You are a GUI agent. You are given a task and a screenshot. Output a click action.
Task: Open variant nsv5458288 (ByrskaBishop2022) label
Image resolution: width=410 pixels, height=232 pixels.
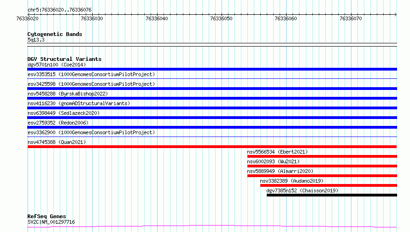coord(68,94)
